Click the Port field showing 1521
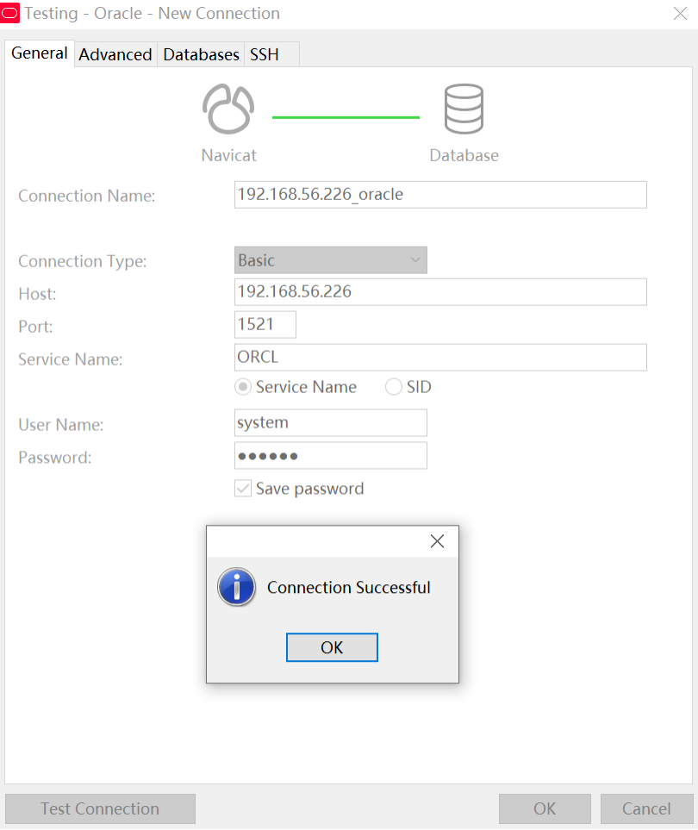The image size is (698, 830). 265,324
